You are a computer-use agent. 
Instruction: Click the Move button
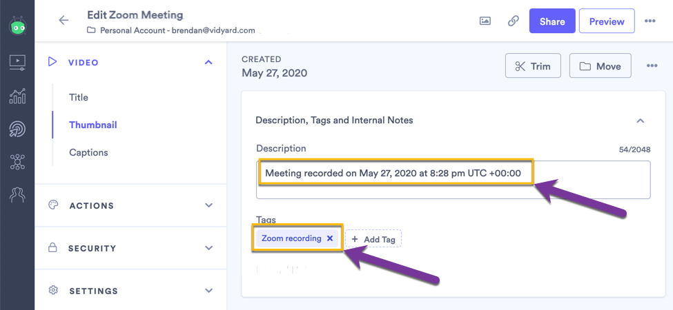click(600, 65)
